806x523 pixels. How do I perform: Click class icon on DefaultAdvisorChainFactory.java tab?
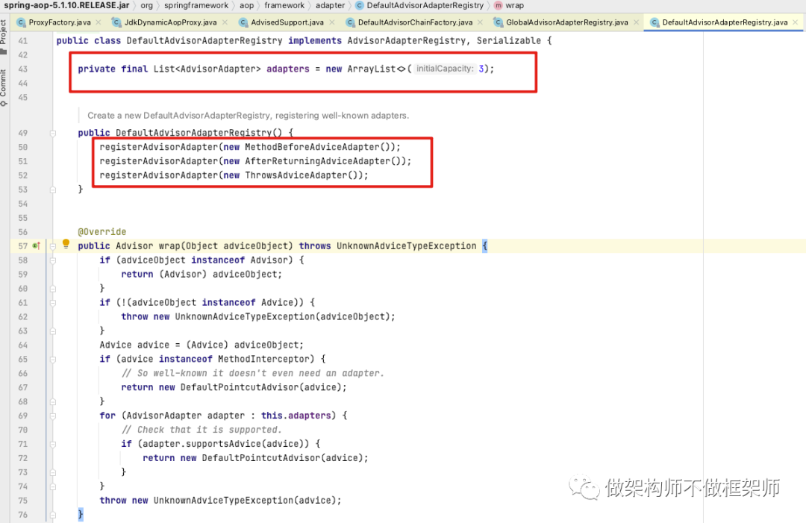350,22
